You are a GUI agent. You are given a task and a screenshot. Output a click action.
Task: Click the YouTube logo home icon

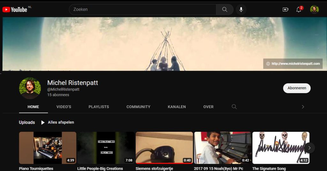(x=15, y=10)
